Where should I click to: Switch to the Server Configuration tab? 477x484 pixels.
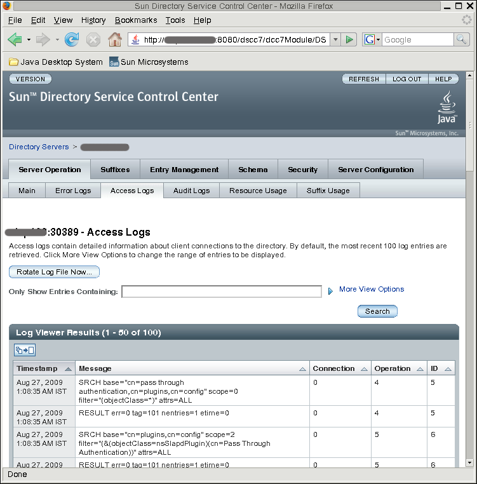[x=375, y=170]
